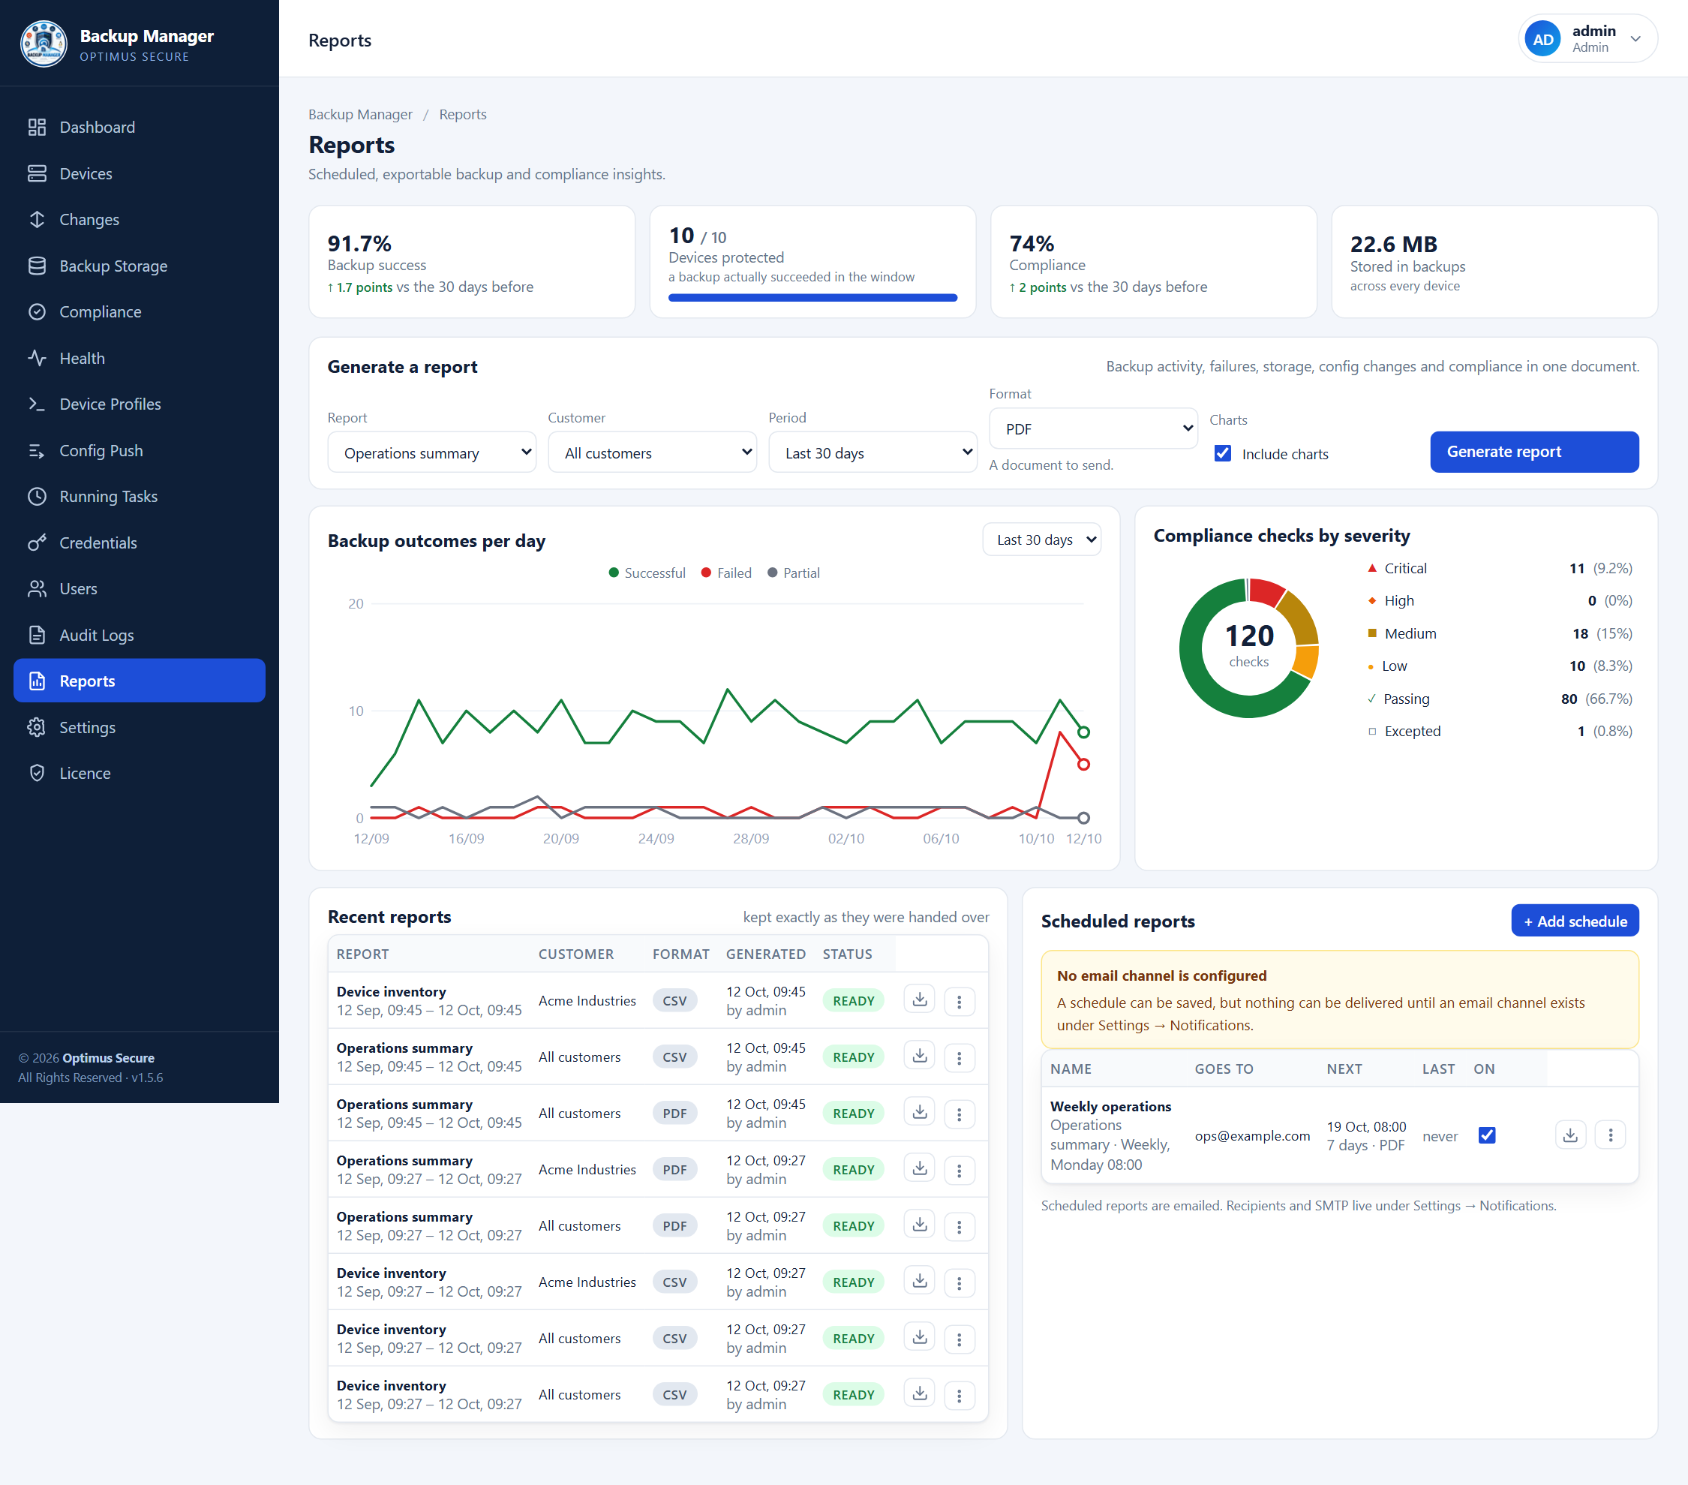Image resolution: width=1688 pixels, height=1485 pixels.
Task: Download the Acme Industries 09:27 Operations summary PDF
Action: 919,1168
